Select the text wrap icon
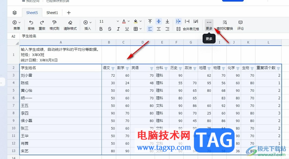The image size is (289, 159). (196, 21)
